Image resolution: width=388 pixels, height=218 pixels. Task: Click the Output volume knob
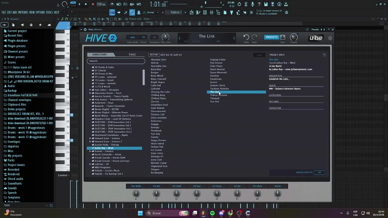coord(293,37)
